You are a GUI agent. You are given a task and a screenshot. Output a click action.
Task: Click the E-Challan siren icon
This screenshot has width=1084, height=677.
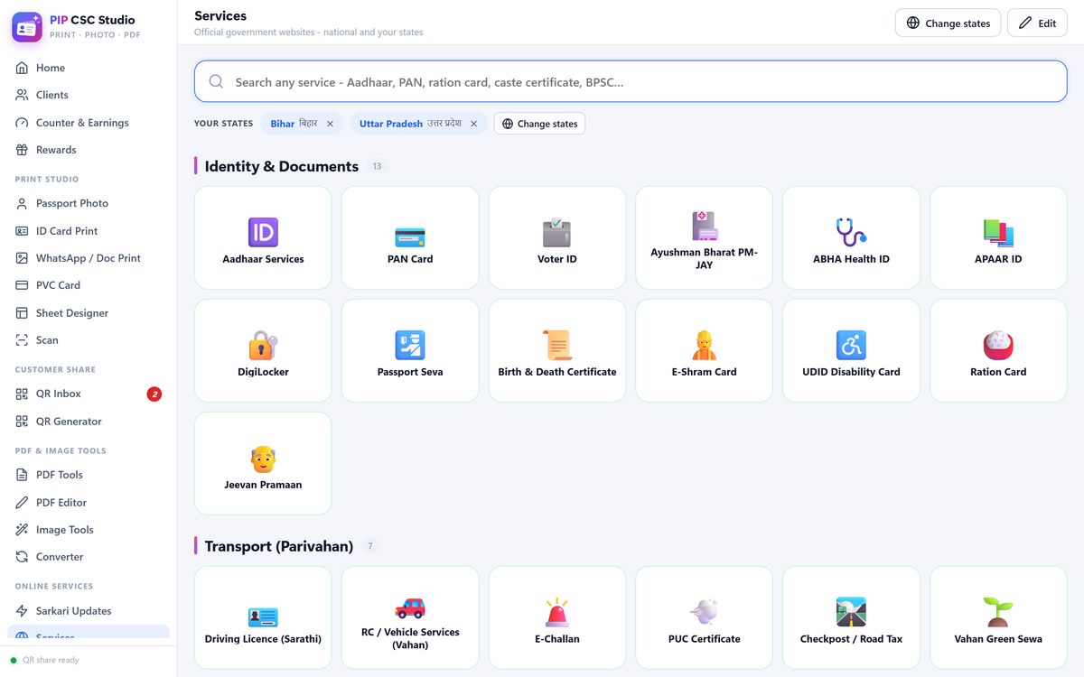(x=557, y=613)
